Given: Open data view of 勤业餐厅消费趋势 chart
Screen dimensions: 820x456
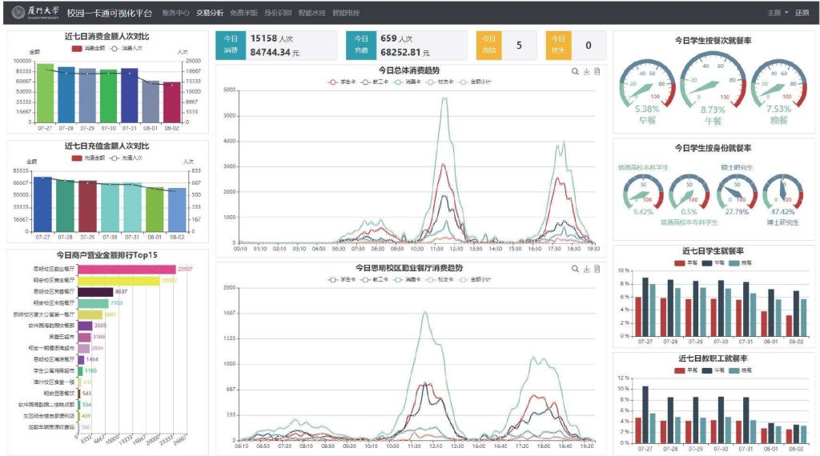Looking at the screenshot, I should [597, 269].
